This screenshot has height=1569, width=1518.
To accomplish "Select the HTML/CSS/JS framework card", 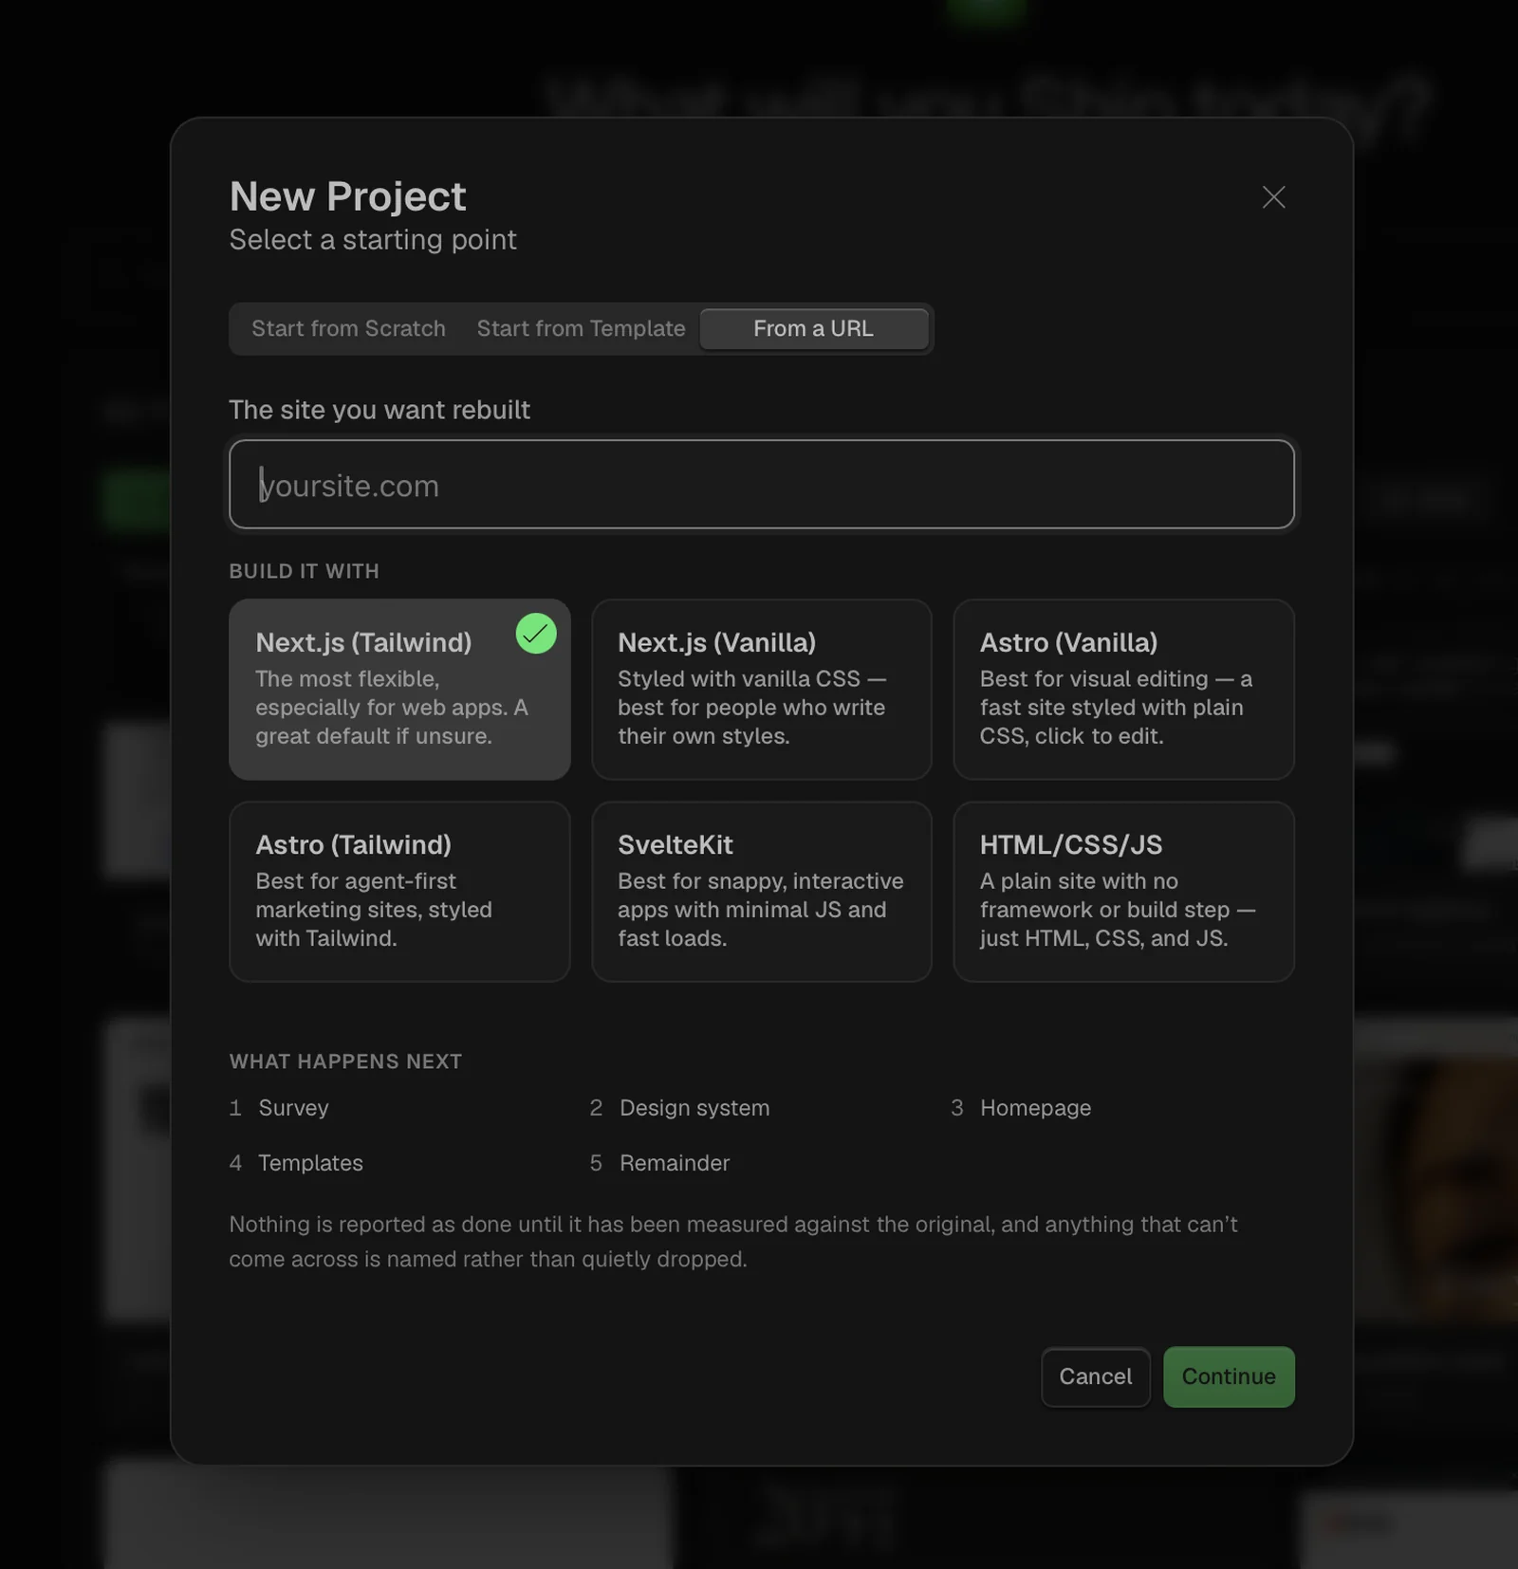I will coord(1123,892).
